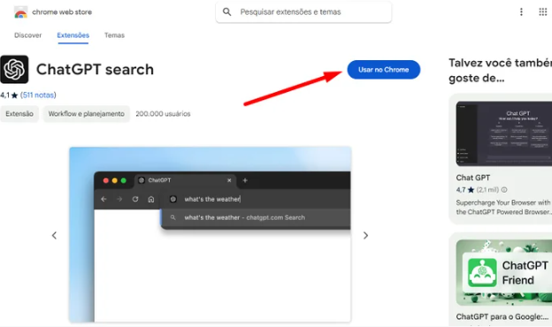Click the Chrome Web Store logo

[x=20, y=12]
